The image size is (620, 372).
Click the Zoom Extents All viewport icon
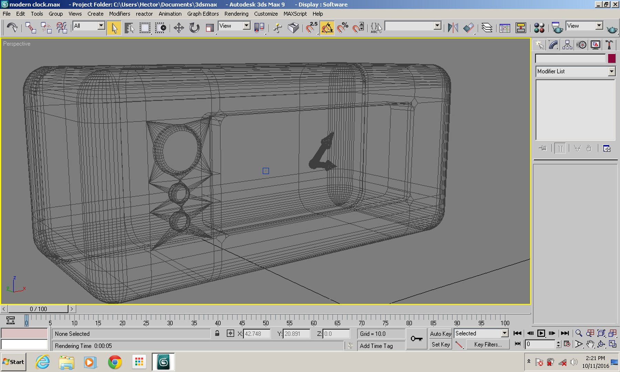[x=613, y=333]
